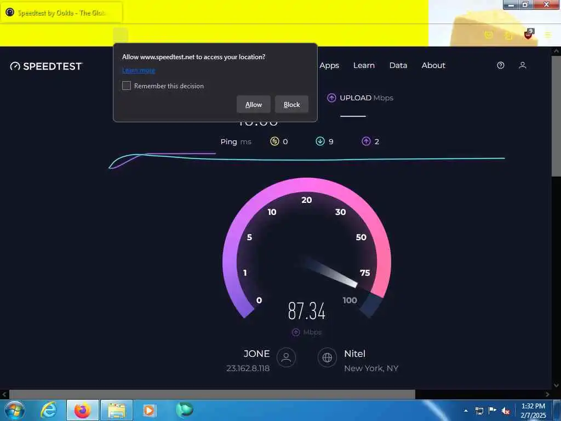Open Windows Media Player from the taskbar
This screenshot has height=421, width=561.
point(149,410)
